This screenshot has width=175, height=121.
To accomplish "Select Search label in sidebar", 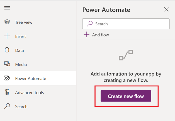I will click(21, 107).
